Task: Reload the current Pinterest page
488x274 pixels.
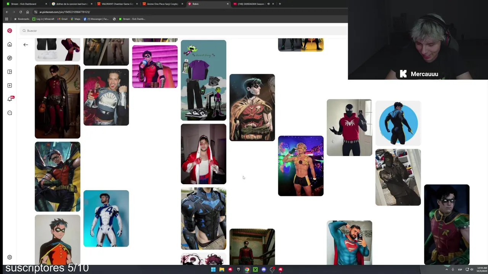Action: 21,12
